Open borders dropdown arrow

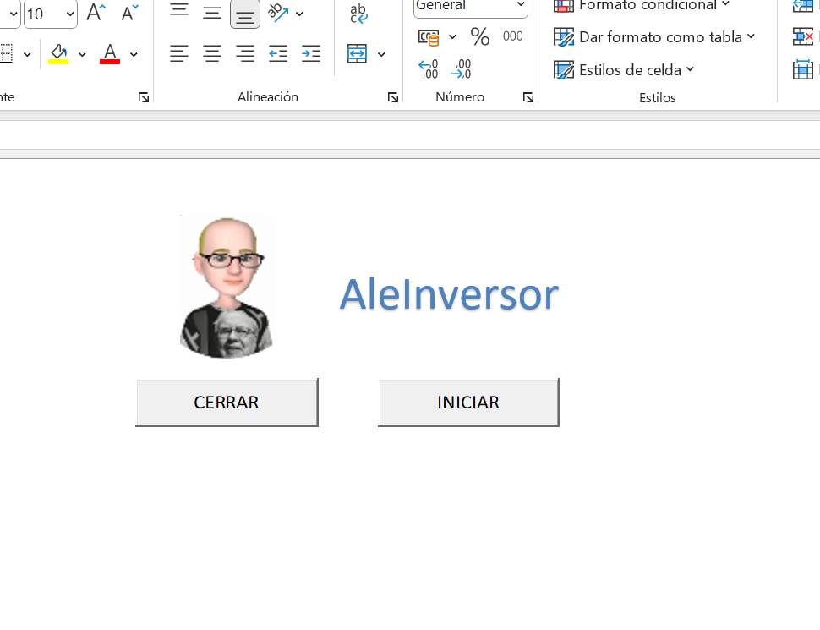tap(27, 54)
